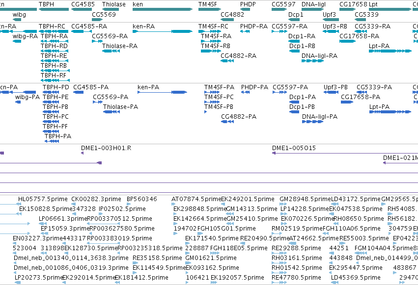Select the Upf3-RB transcript label
This screenshot has width=418, height=285.
point(335,26)
